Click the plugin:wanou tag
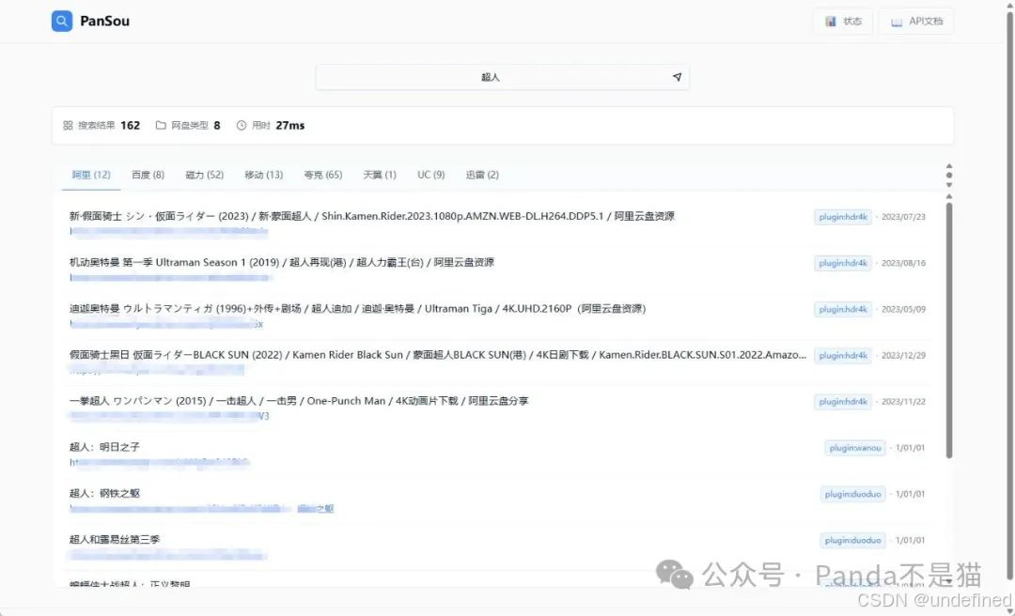Viewport: 1015px width, 616px height. click(855, 448)
